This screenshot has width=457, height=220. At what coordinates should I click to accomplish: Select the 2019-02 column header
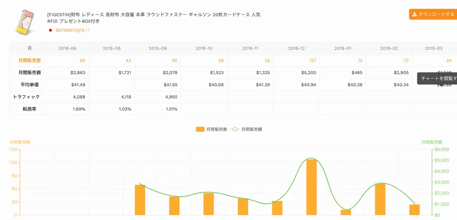389,48
